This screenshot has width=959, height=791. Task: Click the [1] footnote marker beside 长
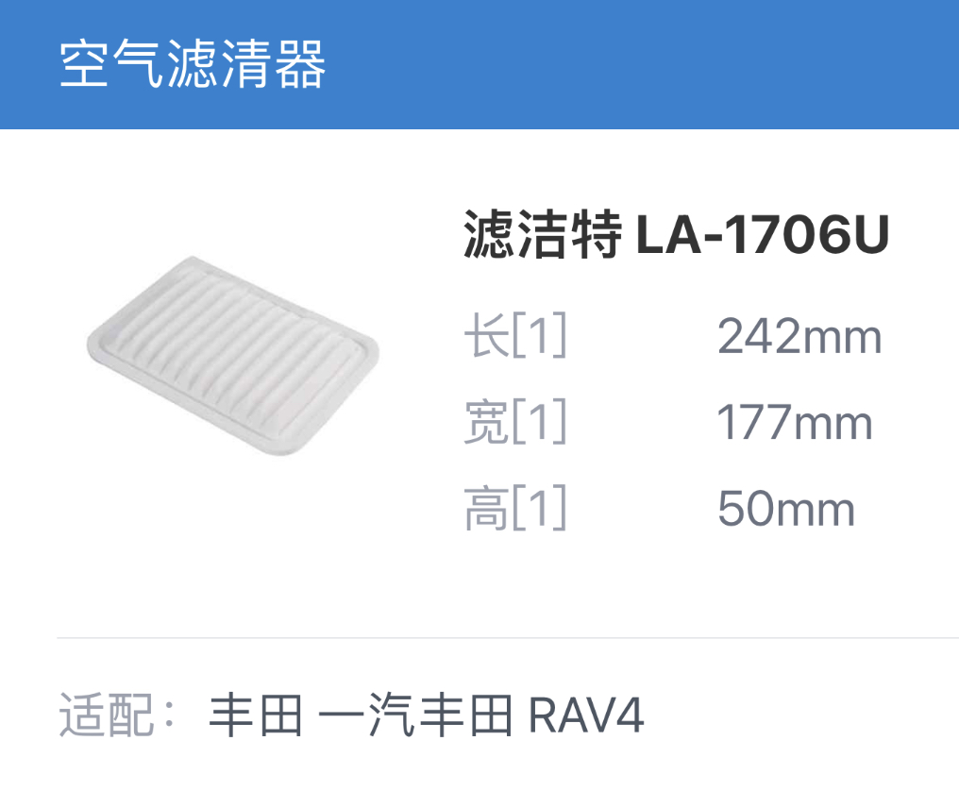pyautogui.click(x=540, y=335)
